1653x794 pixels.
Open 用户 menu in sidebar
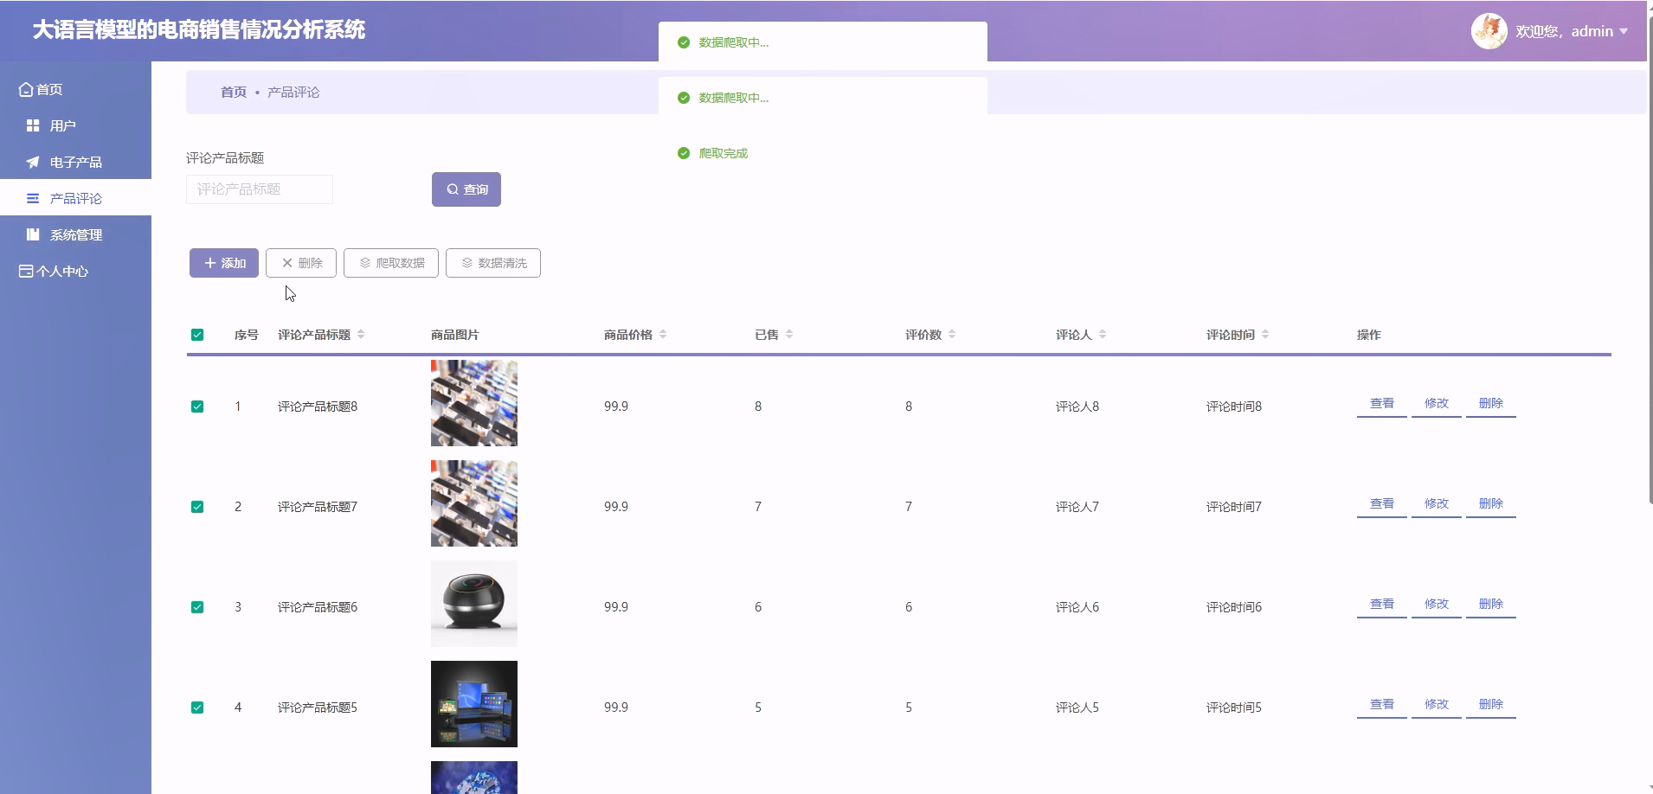(x=75, y=125)
